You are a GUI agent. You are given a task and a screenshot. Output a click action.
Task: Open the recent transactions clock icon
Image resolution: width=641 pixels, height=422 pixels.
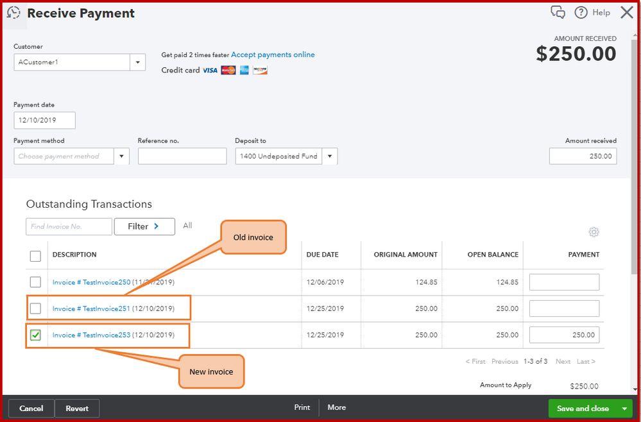tap(14, 13)
